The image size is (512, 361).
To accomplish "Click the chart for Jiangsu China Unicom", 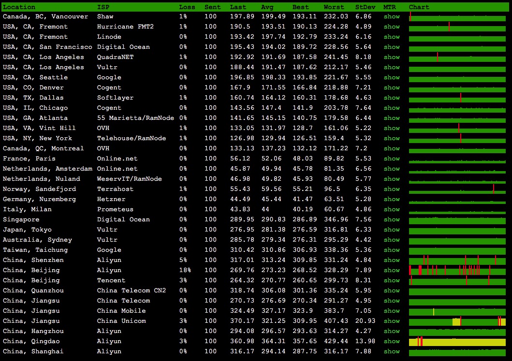I will pyautogui.click(x=457, y=321).
